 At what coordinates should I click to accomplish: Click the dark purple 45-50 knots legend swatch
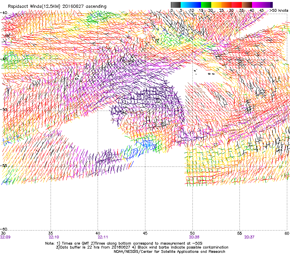267,5
